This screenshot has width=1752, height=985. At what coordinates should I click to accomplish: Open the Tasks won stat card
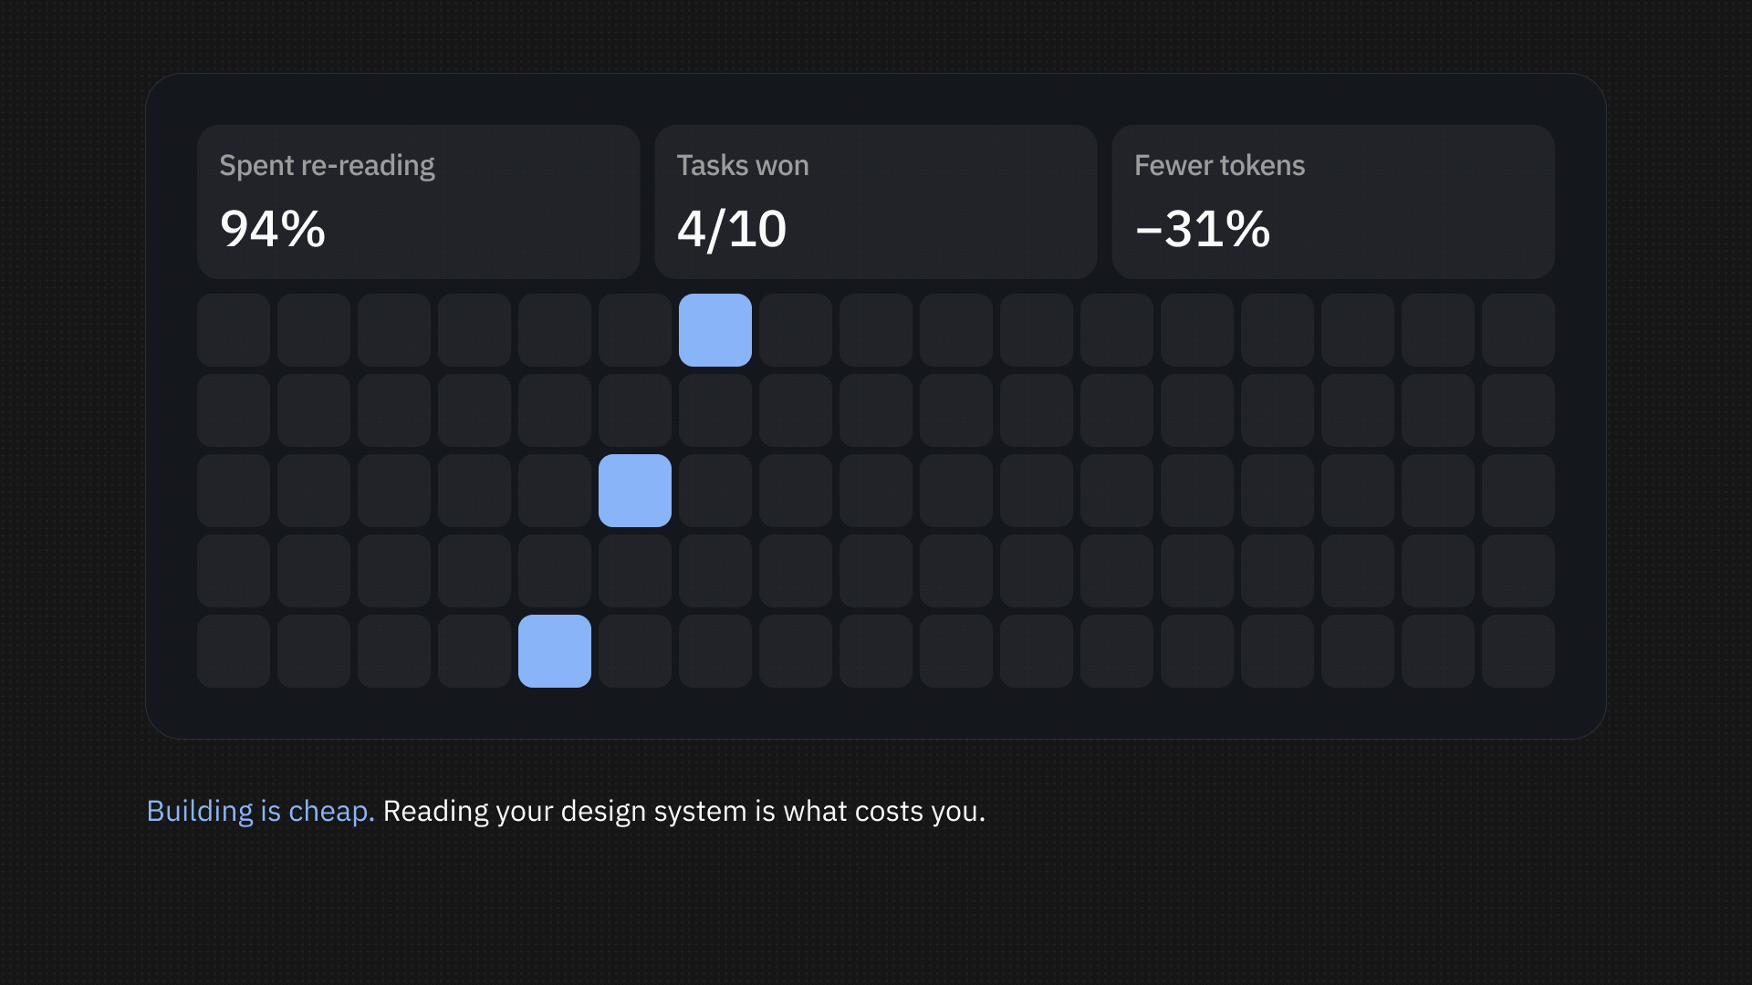pos(876,202)
